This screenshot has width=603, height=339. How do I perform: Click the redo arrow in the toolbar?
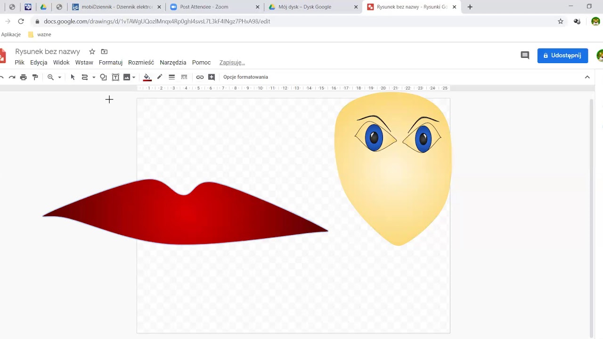coord(12,77)
